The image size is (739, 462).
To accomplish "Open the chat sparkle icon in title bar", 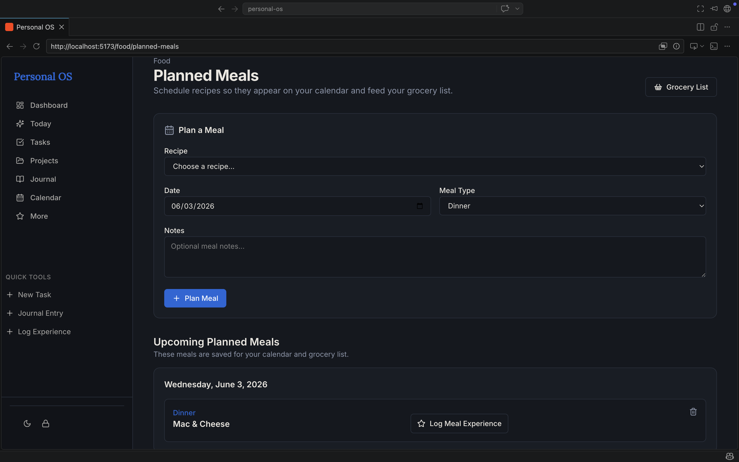I will [x=505, y=9].
